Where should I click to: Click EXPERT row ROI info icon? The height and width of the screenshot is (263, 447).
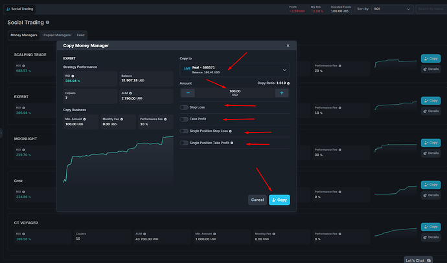23,108
